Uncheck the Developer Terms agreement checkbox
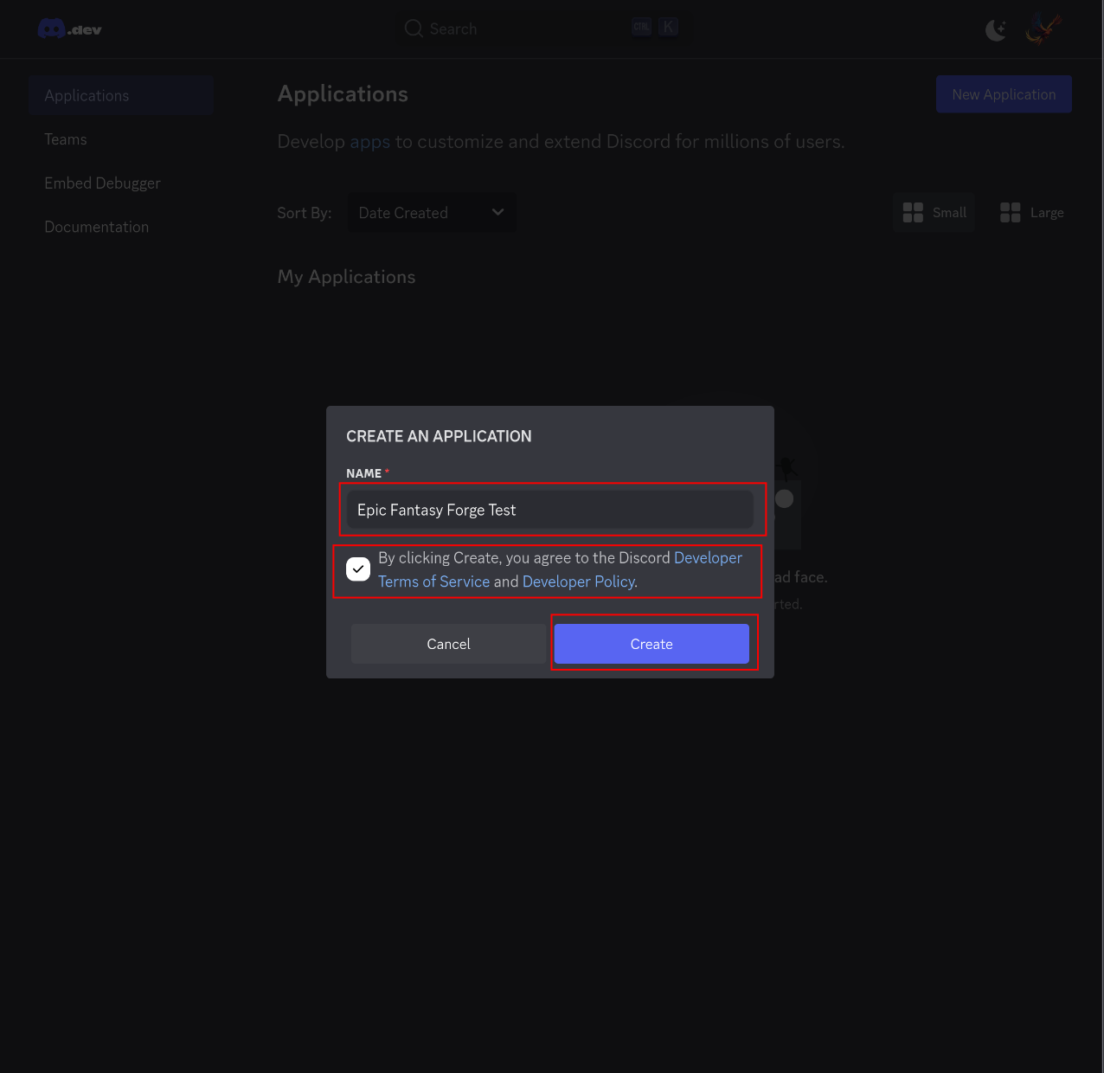 pyautogui.click(x=357, y=569)
